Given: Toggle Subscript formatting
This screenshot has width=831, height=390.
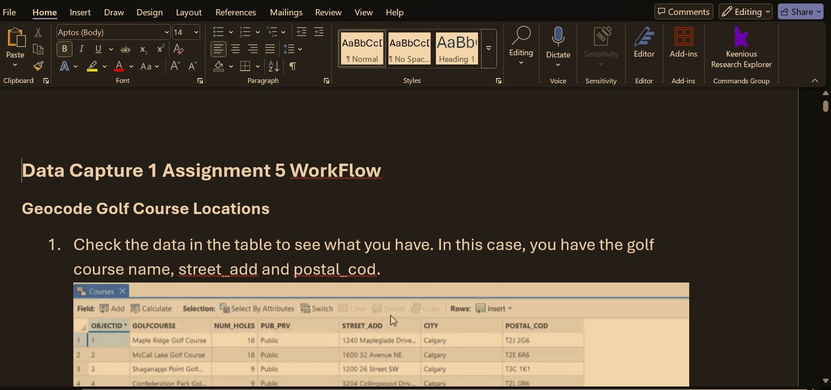Looking at the screenshot, I should click(143, 49).
